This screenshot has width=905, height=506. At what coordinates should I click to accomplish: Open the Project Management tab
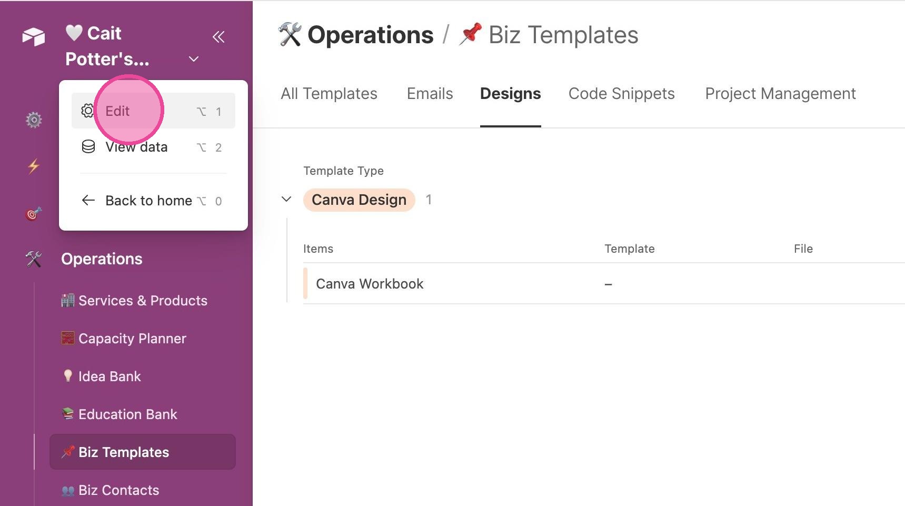pyautogui.click(x=780, y=94)
